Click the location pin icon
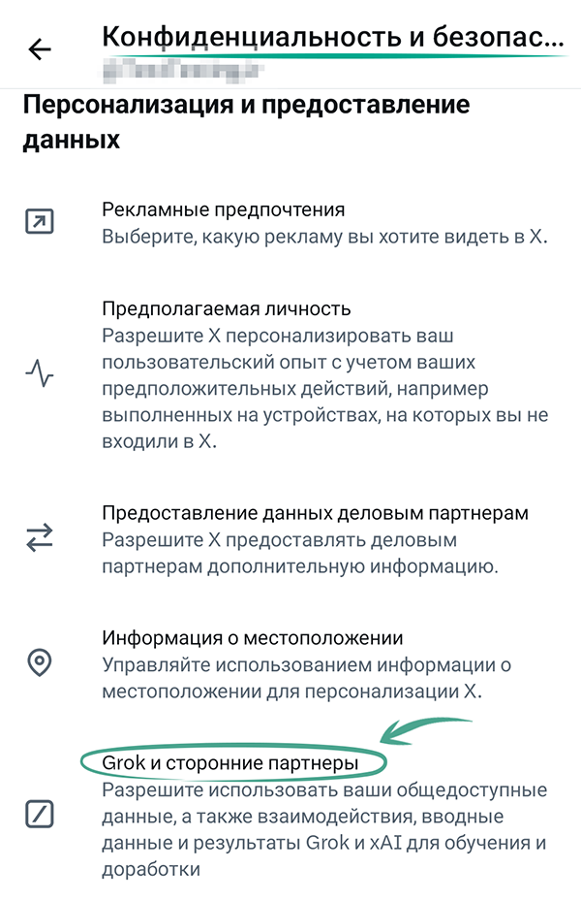 point(40,663)
